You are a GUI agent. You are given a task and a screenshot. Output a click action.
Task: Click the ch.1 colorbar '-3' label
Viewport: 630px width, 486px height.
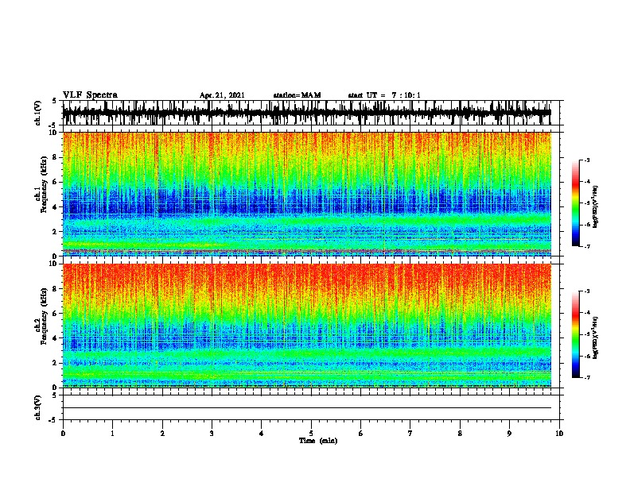pyautogui.click(x=586, y=160)
